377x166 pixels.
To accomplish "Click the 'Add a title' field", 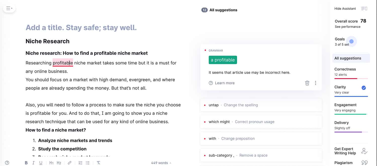I will 81,27.
